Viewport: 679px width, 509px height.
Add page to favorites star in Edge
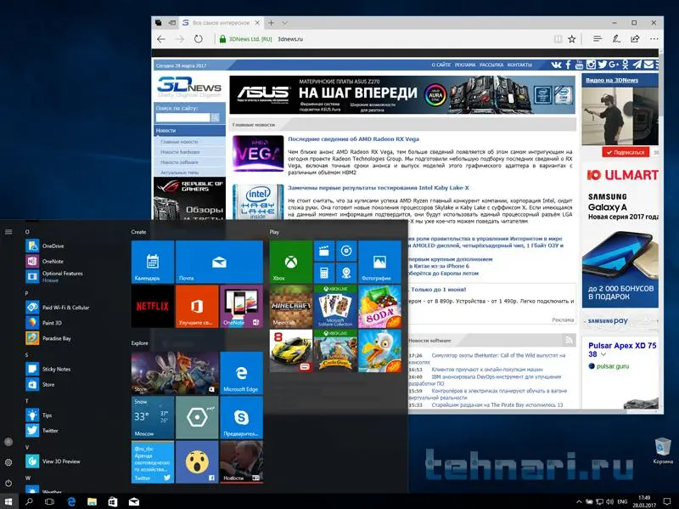pos(572,39)
